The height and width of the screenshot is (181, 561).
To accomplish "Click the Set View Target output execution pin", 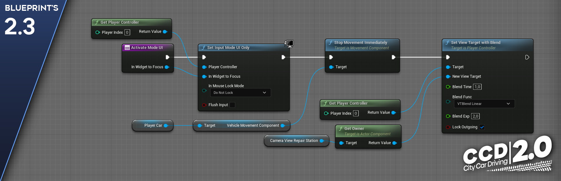I will pyautogui.click(x=527, y=57).
